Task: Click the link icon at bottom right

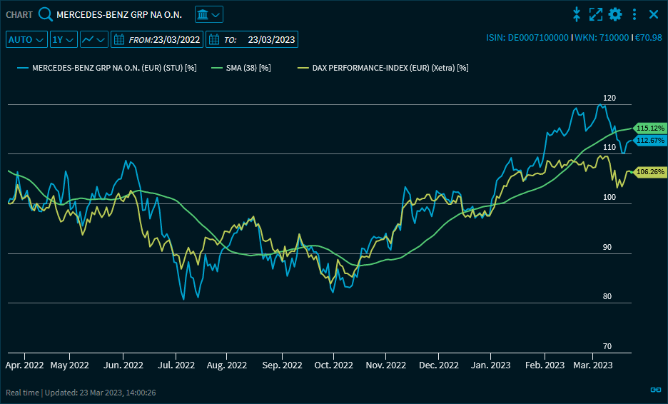Action: pos(655,390)
